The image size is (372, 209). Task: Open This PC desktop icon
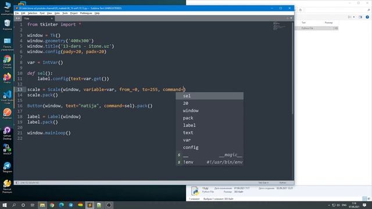coord(7,8)
